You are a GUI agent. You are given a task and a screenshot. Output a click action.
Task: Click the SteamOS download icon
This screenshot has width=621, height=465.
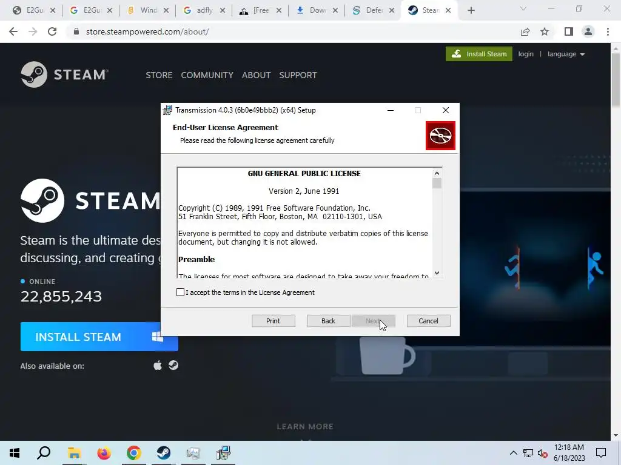[x=173, y=365]
